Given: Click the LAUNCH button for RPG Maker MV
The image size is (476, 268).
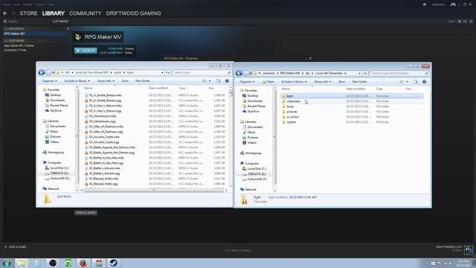Looking at the screenshot, I should tap(86, 51).
